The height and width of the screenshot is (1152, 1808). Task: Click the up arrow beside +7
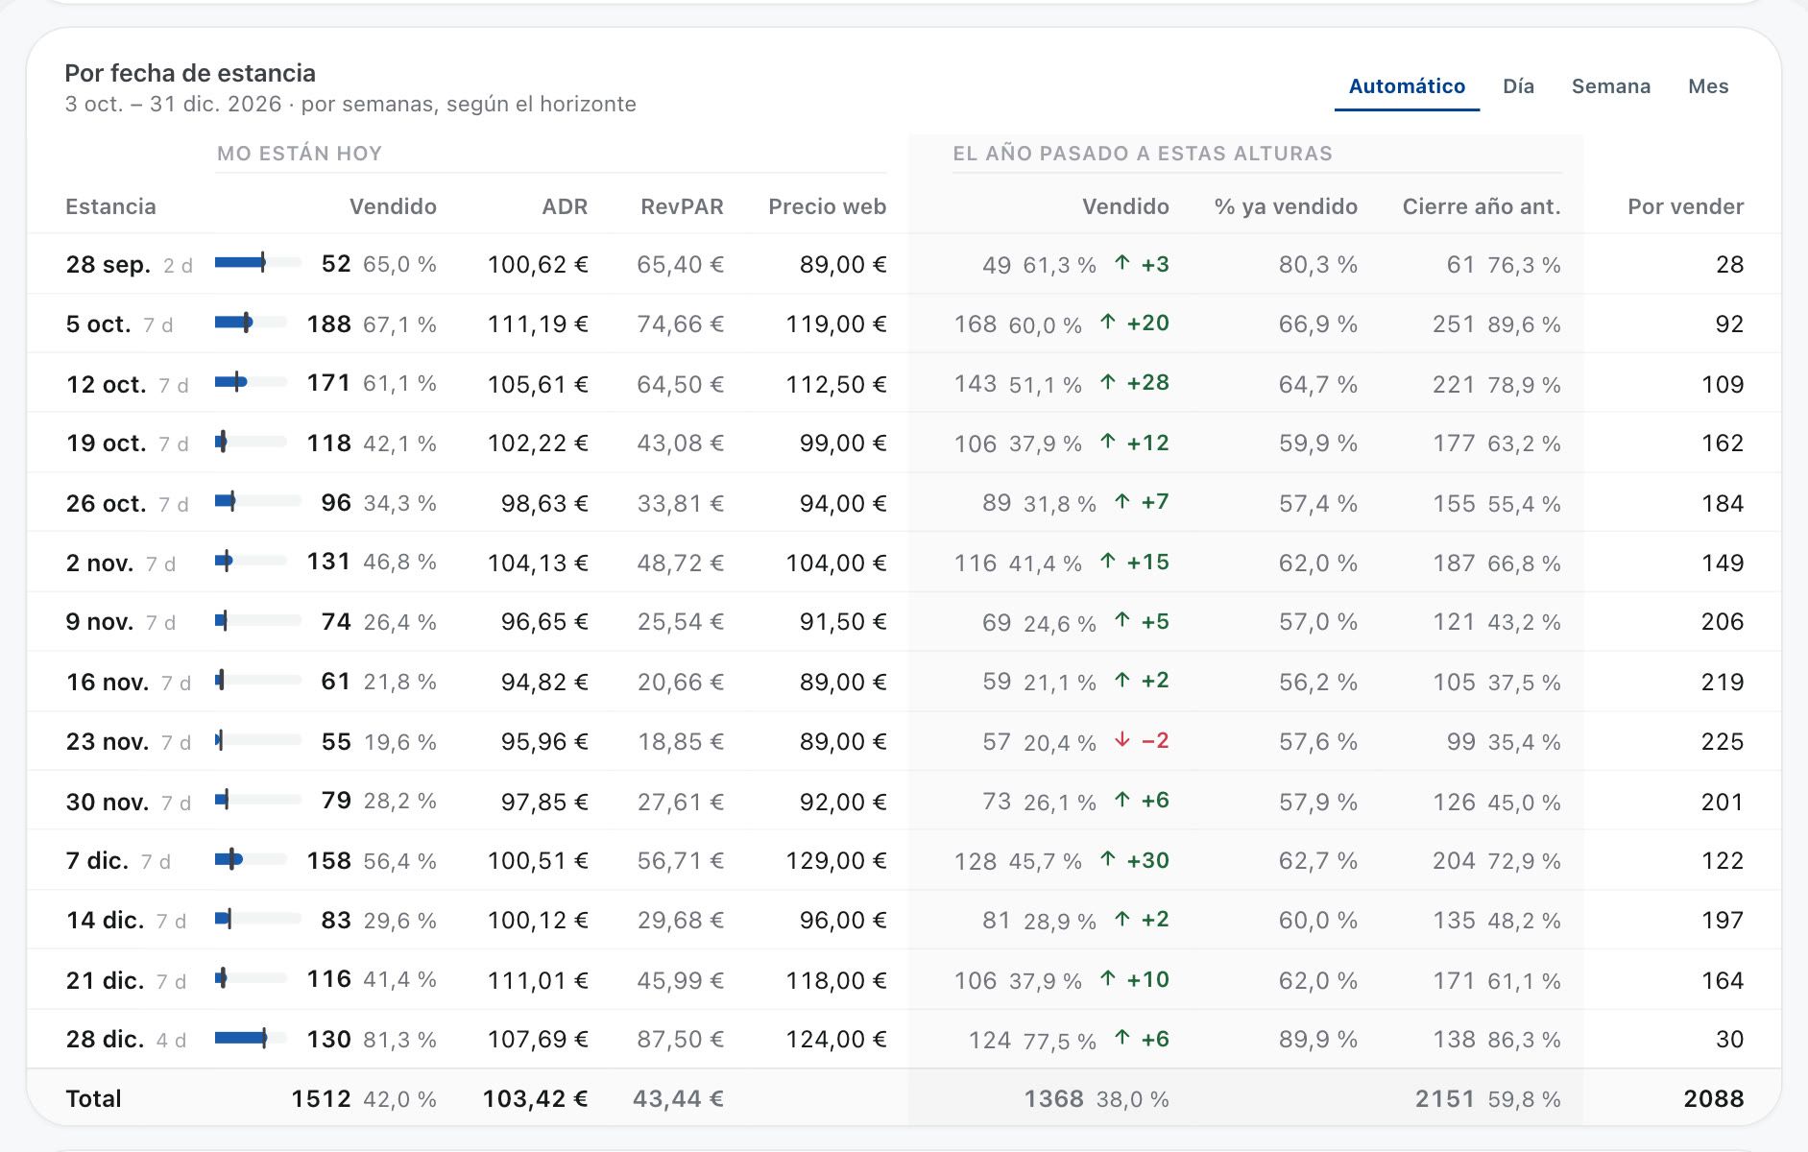click(1121, 501)
